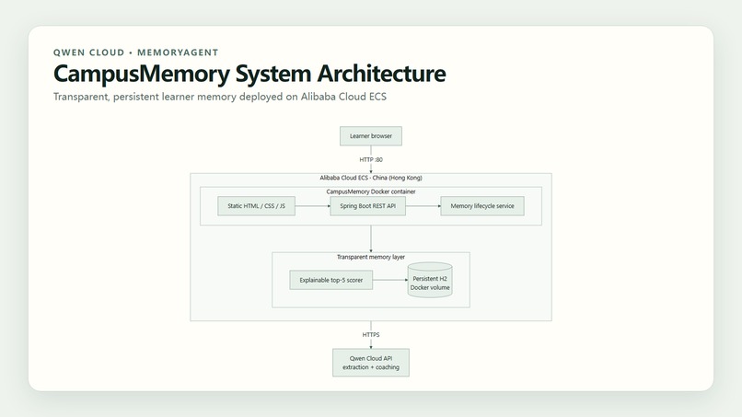Click the HTTP :80 edge label

(x=370, y=159)
